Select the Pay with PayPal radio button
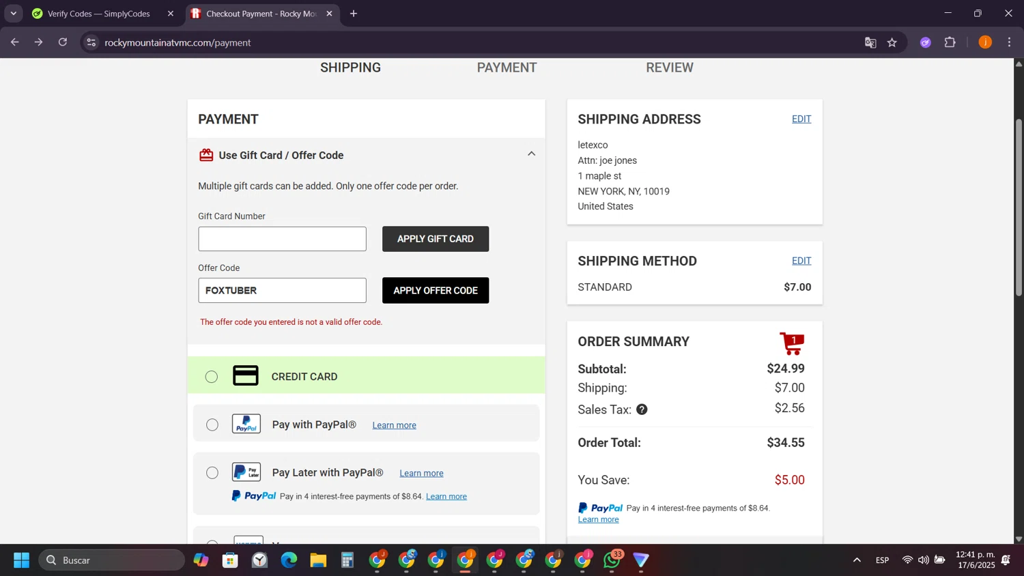This screenshot has width=1024, height=576. tap(212, 425)
